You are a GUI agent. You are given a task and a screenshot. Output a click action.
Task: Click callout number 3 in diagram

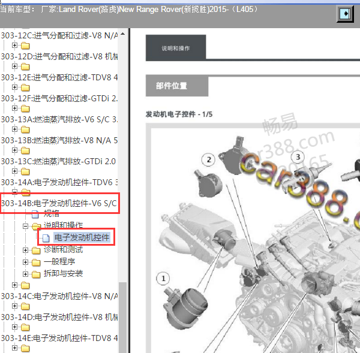[298, 157]
